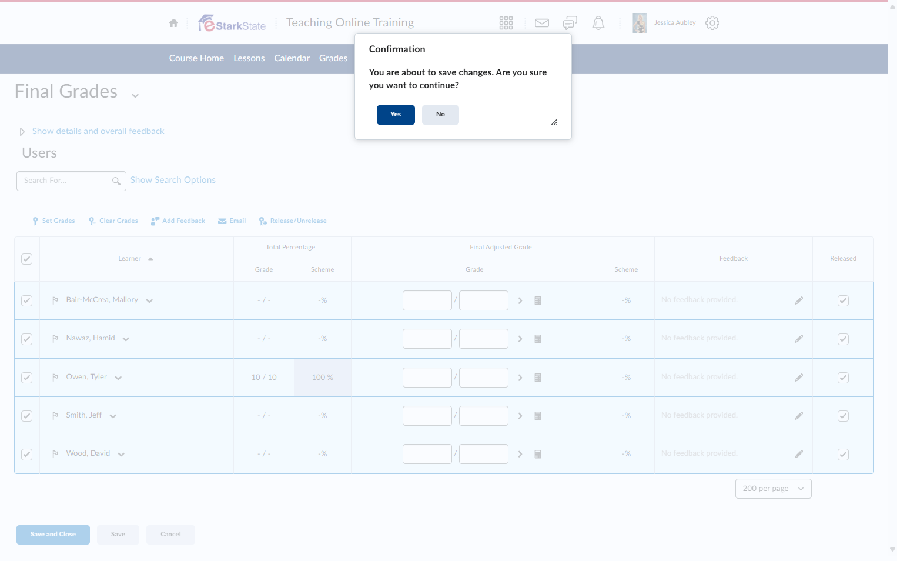This screenshot has height=561, width=897.
Task: Go to Course Home in navbar
Action: tap(196, 58)
